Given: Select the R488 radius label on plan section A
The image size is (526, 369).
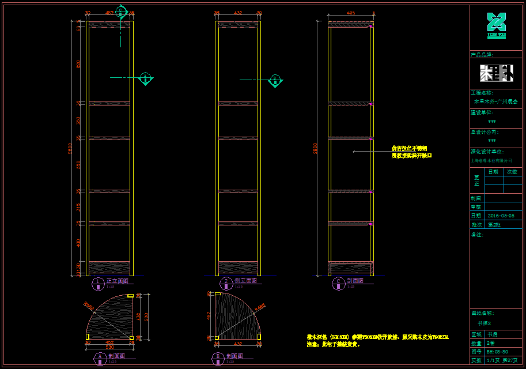Looking at the screenshot, I should (x=89, y=306).
